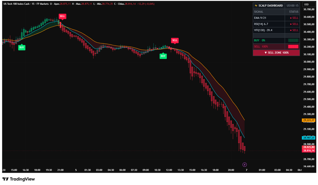Screen dimensions: 318x185
Task: Click the US100 15 dashboard cell
Action: (292, 6)
